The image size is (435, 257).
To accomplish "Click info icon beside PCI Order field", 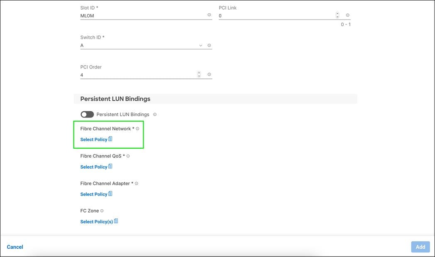I will click(x=209, y=74).
